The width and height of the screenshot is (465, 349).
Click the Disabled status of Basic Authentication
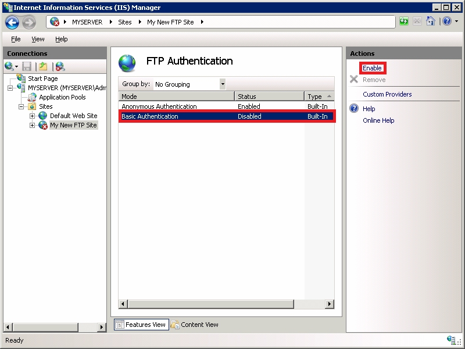pos(249,116)
